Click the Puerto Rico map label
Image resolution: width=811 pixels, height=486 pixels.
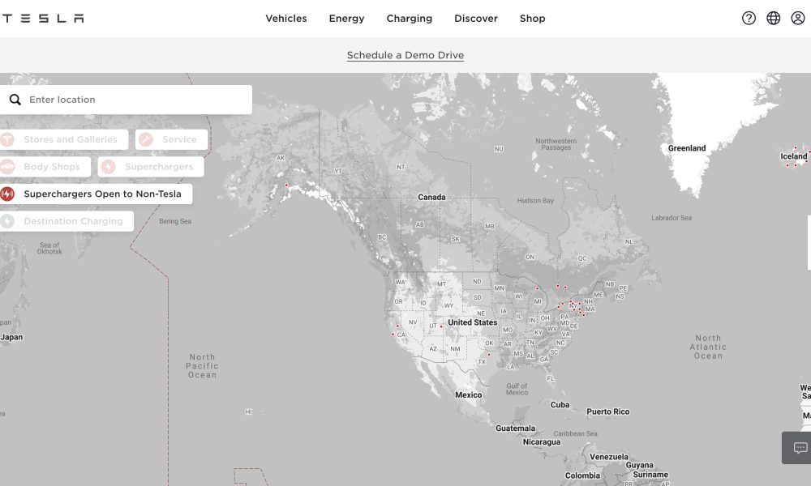[607, 411]
